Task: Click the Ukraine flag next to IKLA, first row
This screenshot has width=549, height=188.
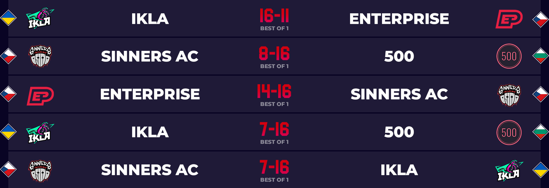Action: click(8, 18)
